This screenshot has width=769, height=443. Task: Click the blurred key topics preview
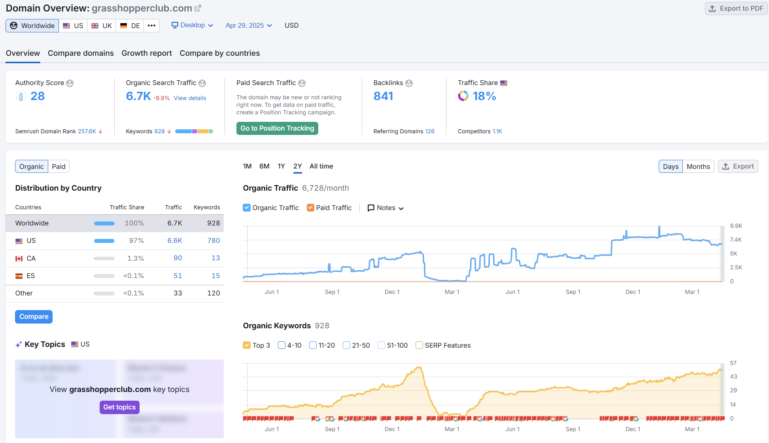[x=119, y=399]
